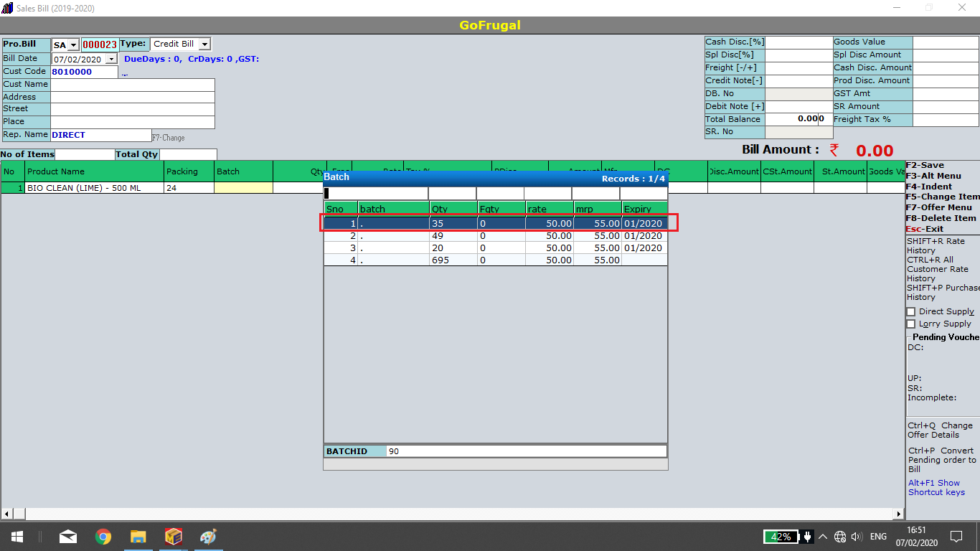
Task: Click SHIFT+R Rate History
Action: click(x=936, y=246)
